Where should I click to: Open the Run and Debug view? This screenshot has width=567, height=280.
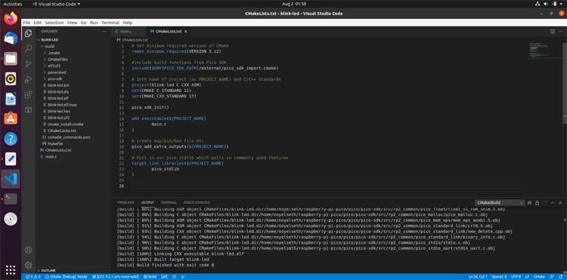click(28, 79)
